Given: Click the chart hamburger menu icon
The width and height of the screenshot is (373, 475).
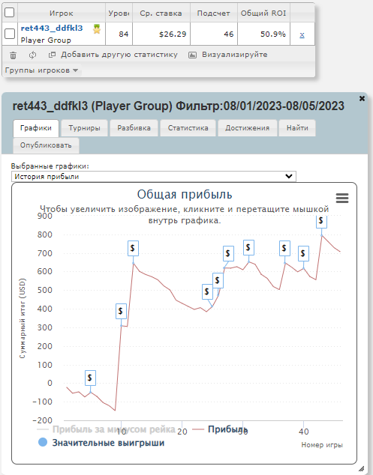Looking at the screenshot, I should (x=342, y=198).
